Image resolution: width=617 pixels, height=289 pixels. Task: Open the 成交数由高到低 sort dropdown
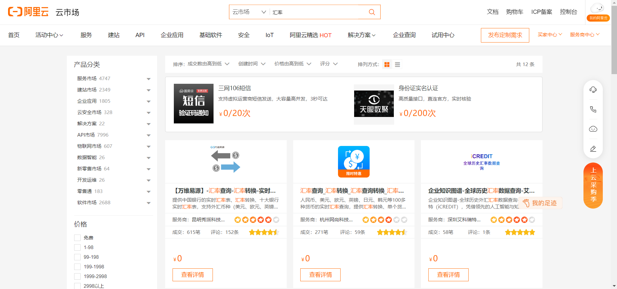click(208, 64)
